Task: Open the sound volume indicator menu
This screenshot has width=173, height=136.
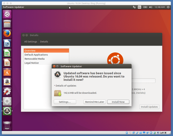Action: click(x=151, y=7)
